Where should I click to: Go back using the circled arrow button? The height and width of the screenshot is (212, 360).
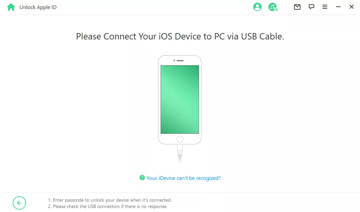(19, 203)
